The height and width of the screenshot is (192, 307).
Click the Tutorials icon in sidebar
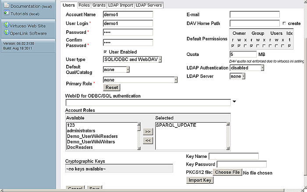point(7,13)
